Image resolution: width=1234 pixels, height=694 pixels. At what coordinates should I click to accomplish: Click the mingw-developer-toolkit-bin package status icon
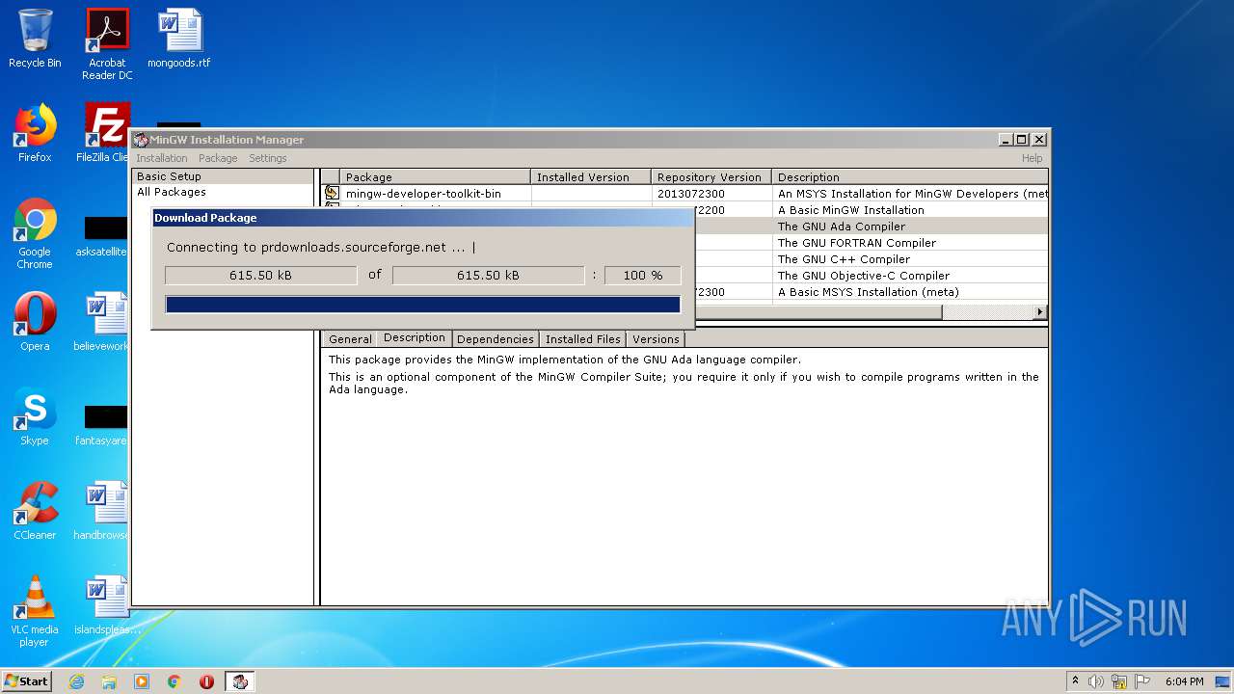(x=332, y=193)
